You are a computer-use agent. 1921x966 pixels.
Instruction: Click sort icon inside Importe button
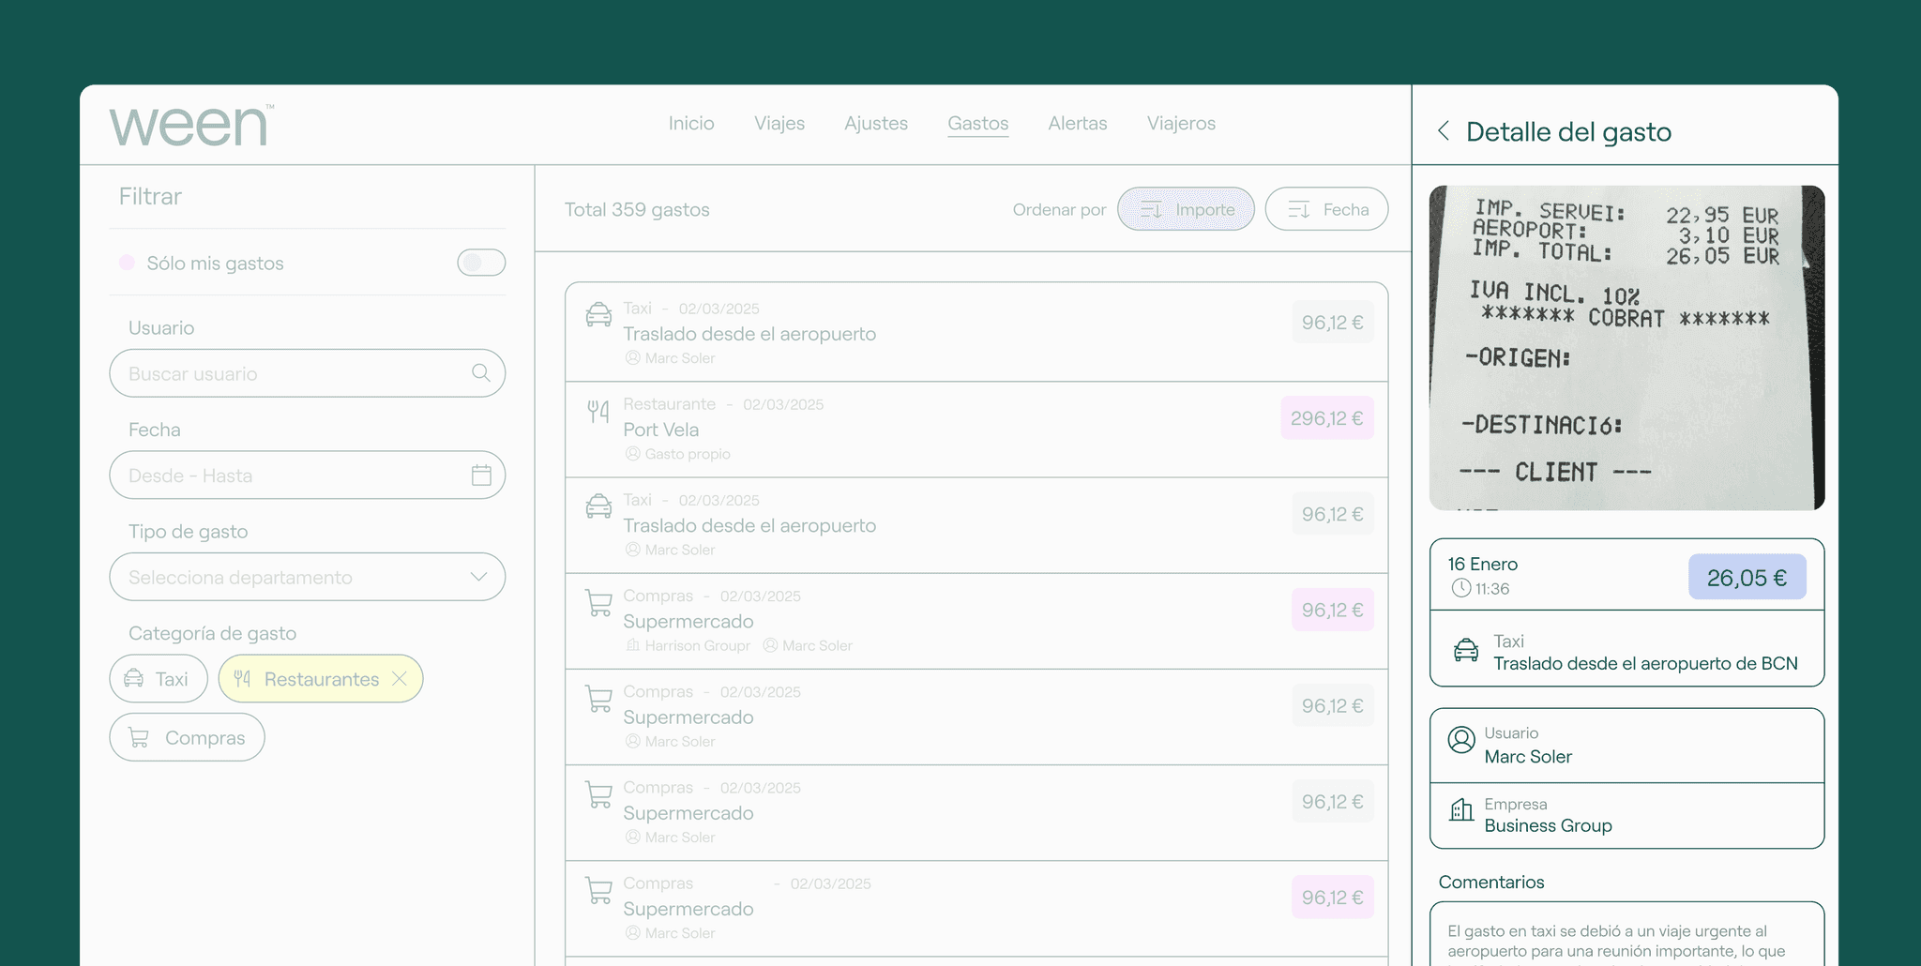pyautogui.click(x=1151, y=209)
